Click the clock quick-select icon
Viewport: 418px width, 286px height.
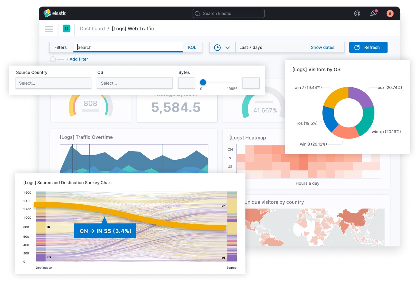(x=217, y=47)
